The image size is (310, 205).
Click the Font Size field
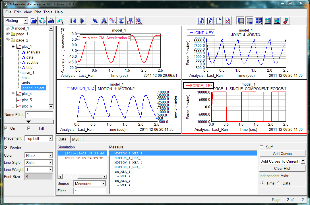pos(39,177)
